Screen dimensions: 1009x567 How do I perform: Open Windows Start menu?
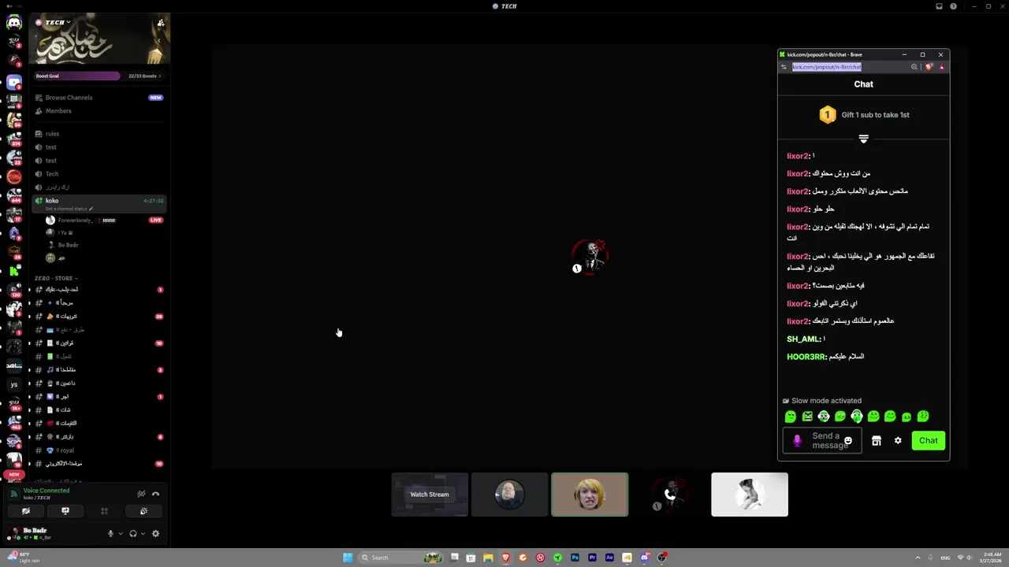[348, 558]
